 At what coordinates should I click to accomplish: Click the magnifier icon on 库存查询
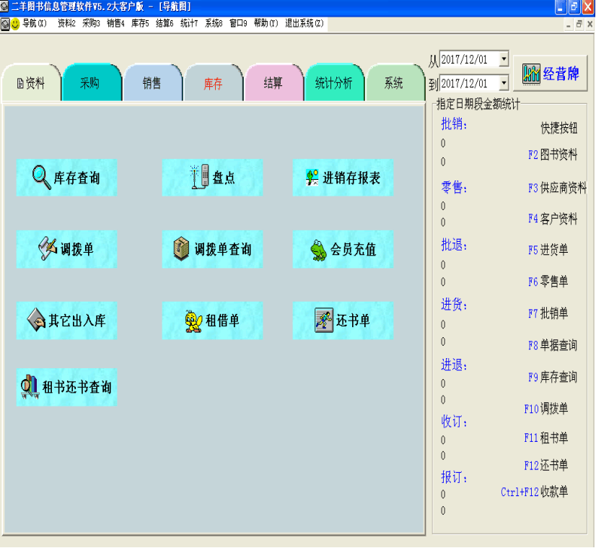(41, 178)
